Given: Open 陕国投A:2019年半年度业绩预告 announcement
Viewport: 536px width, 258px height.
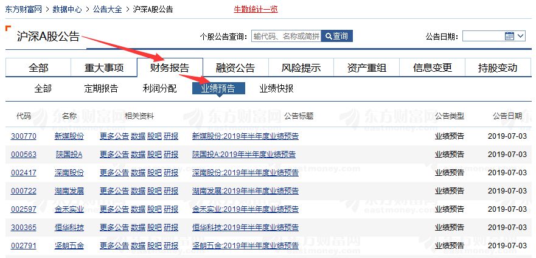Looking at the screenshot, I should pyautogui.click(x=244, y=155).
